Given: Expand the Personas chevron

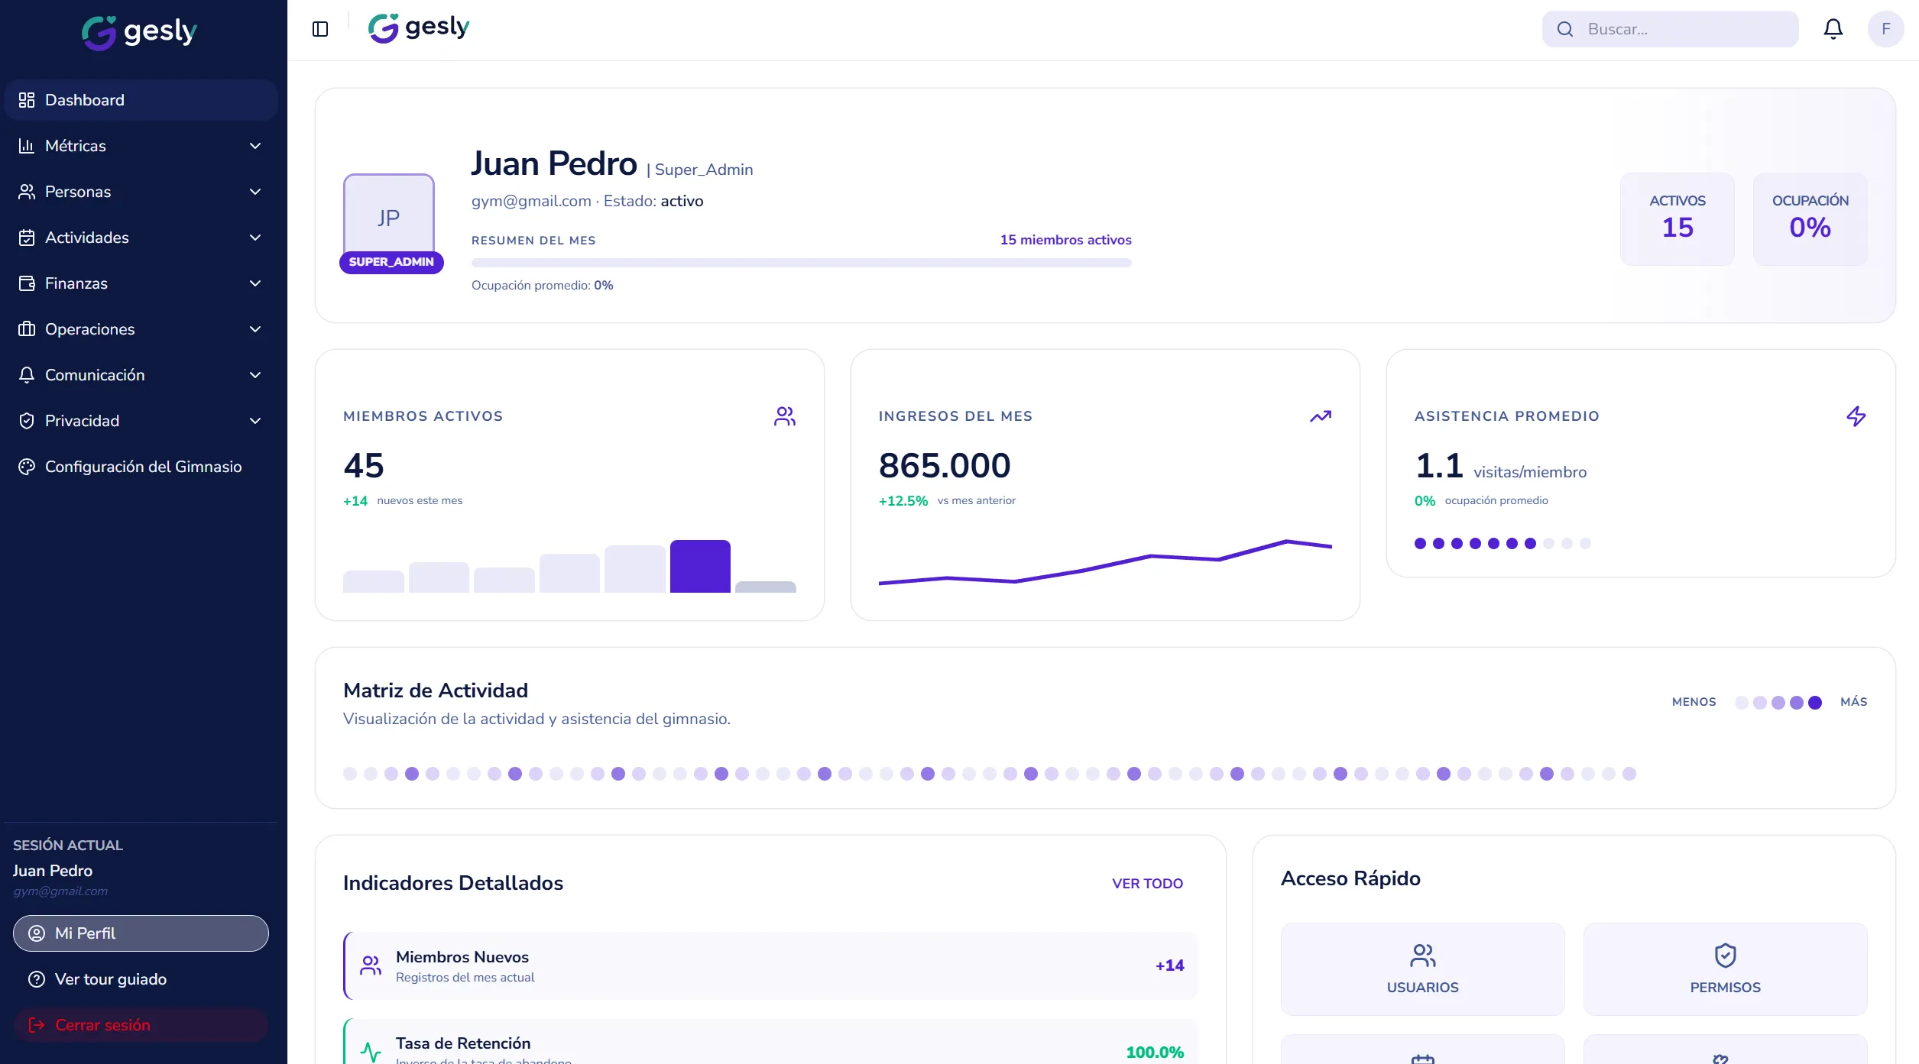Looking at the screenshot, I should (x=255, y=192).
